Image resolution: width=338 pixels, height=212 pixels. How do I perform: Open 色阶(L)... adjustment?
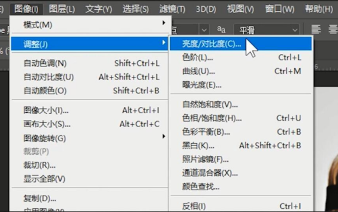click(241, 58)
